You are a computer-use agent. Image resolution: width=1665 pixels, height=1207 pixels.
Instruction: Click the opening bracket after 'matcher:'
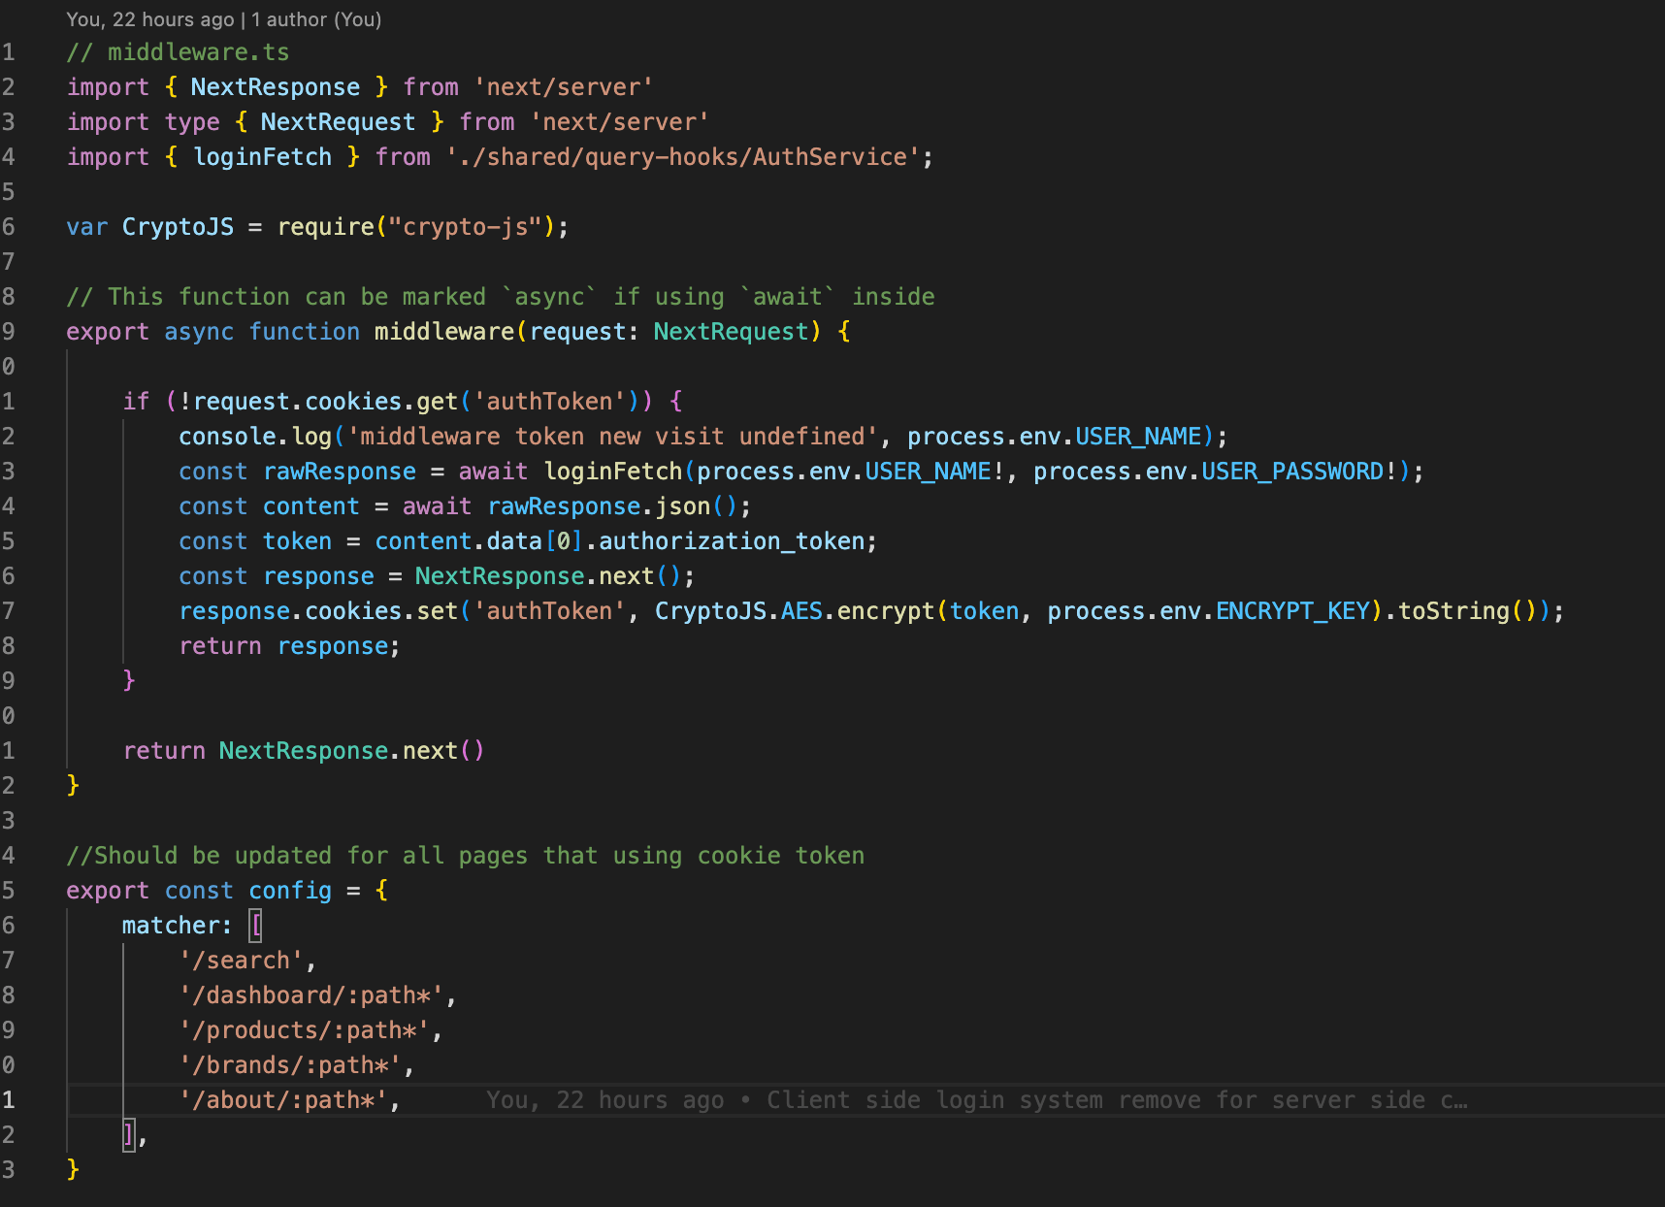click(256, 926)
